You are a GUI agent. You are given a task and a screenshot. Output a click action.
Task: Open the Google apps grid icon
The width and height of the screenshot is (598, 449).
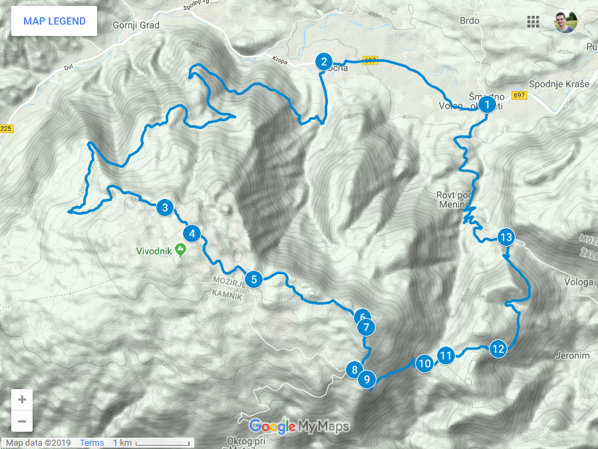533,22
